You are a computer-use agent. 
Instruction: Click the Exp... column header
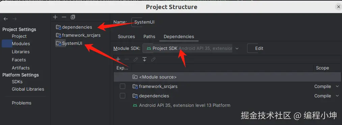(123, 68)
